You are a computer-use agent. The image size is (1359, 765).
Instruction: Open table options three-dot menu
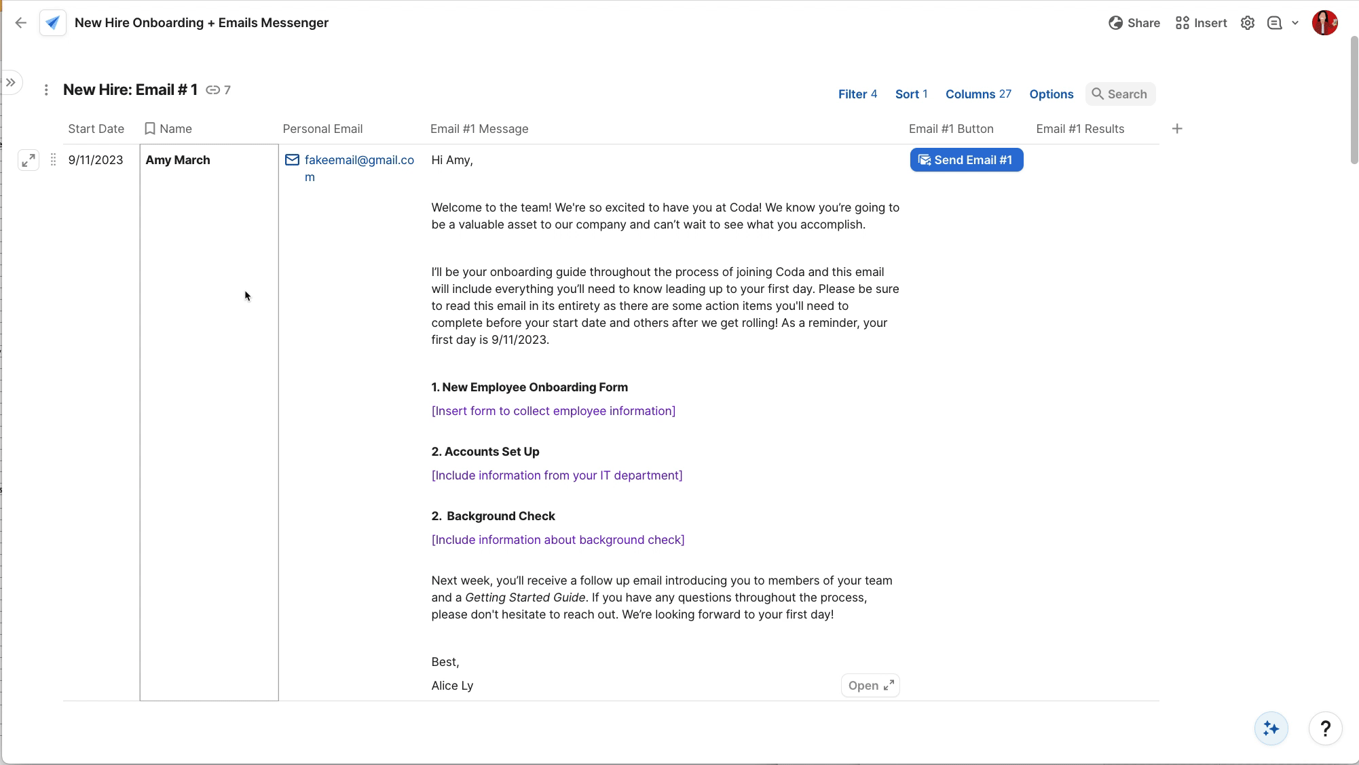(46, 90)
